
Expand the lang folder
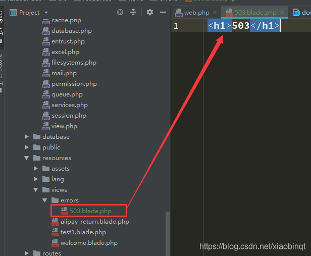pos(36,179)
